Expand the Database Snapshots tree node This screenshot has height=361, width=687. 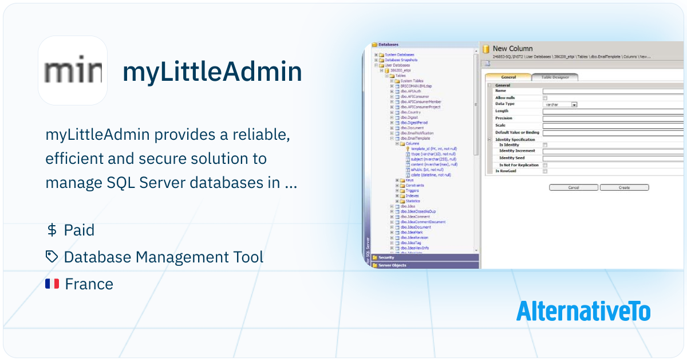coord(376,60)
